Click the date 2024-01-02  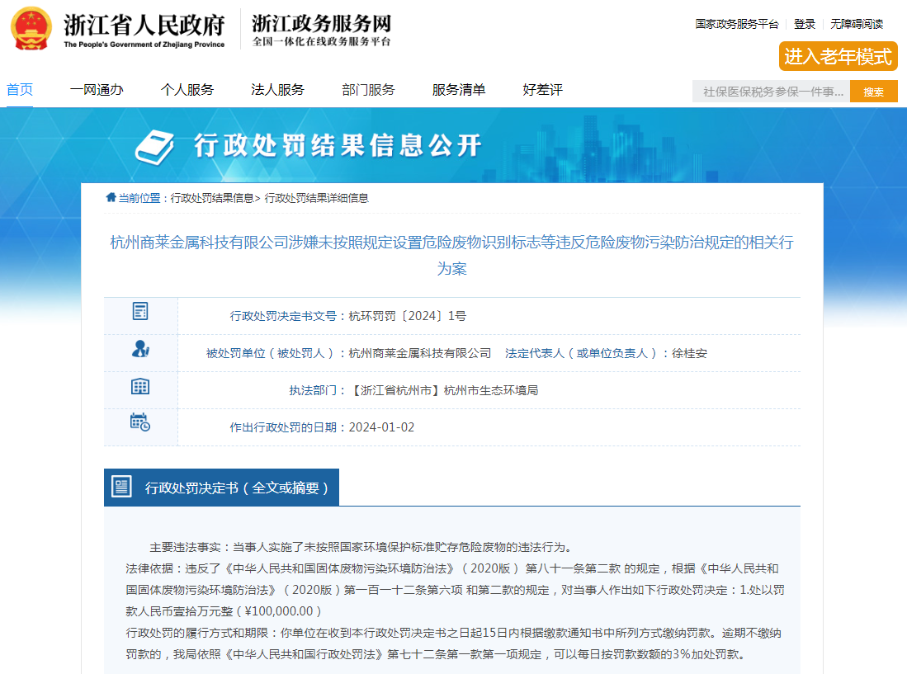tap(381, 427)
